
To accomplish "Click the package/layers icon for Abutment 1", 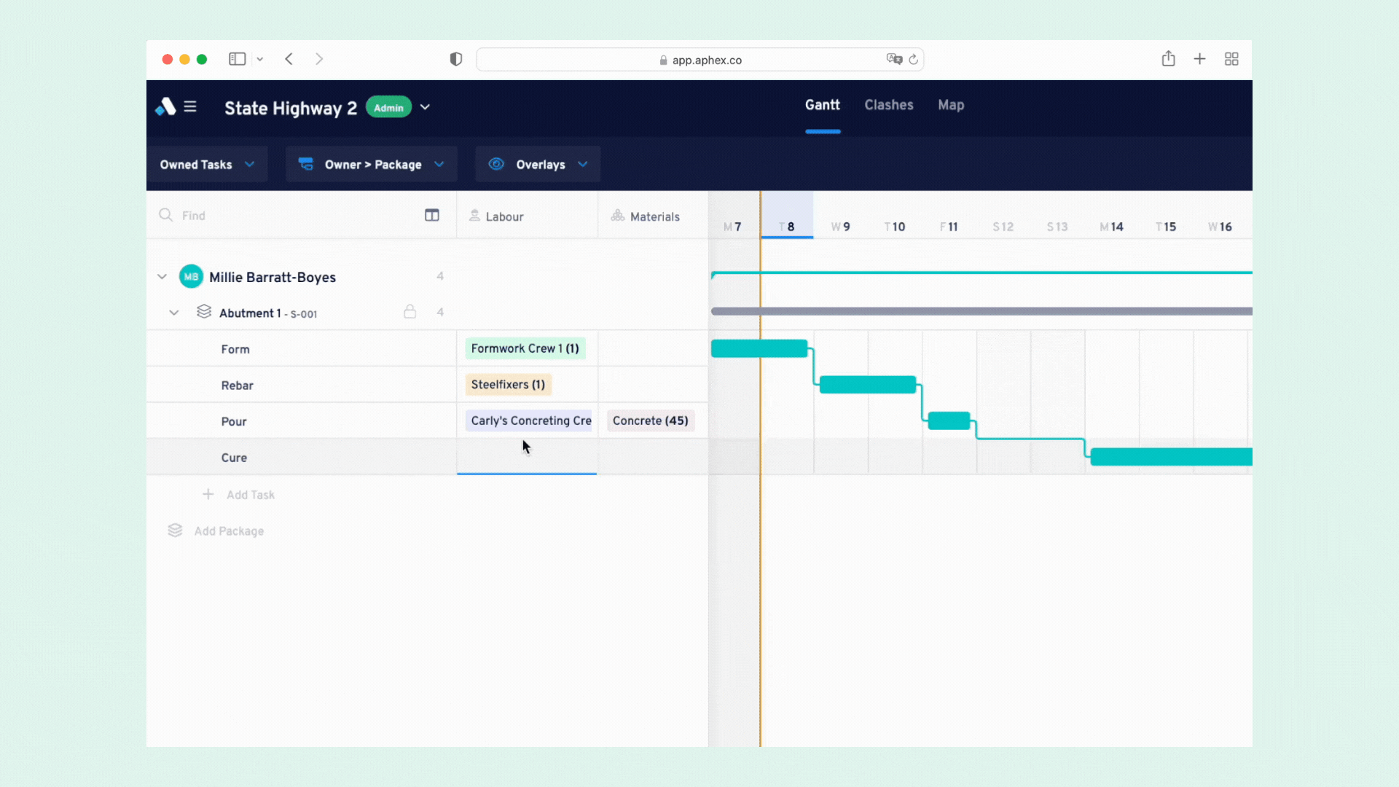I will (204, 313).
